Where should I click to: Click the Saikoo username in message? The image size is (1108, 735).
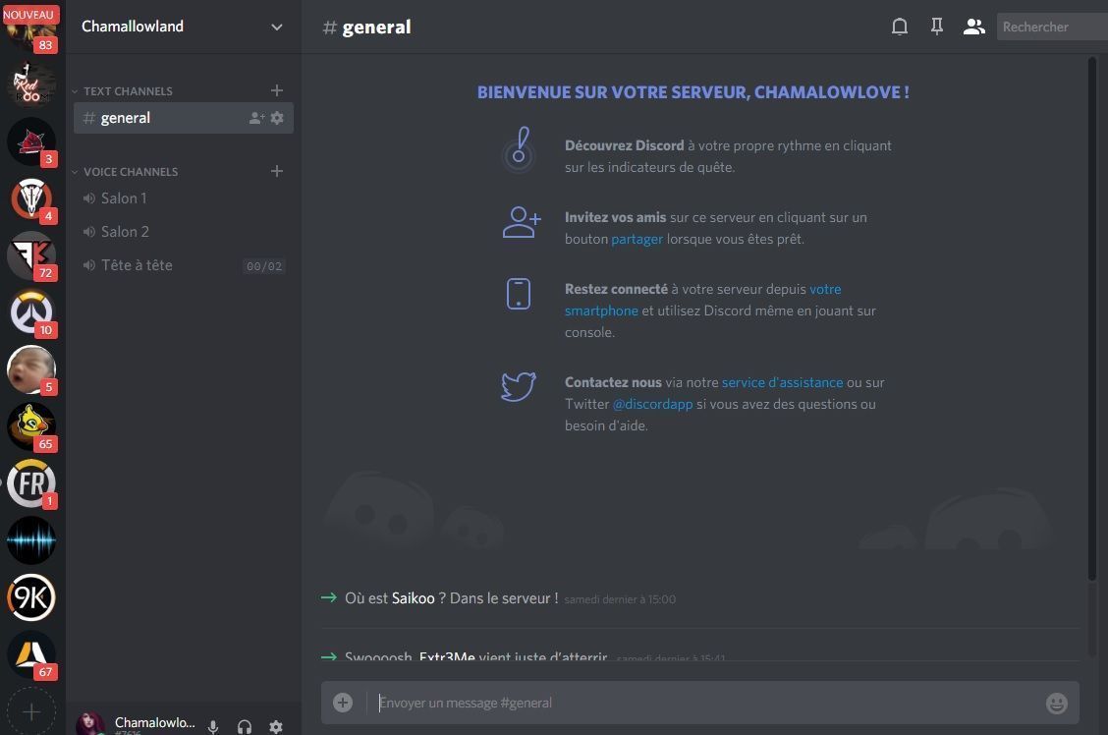coord(413,598)
